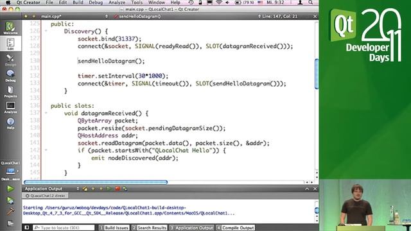Open the Build menu

78,3
